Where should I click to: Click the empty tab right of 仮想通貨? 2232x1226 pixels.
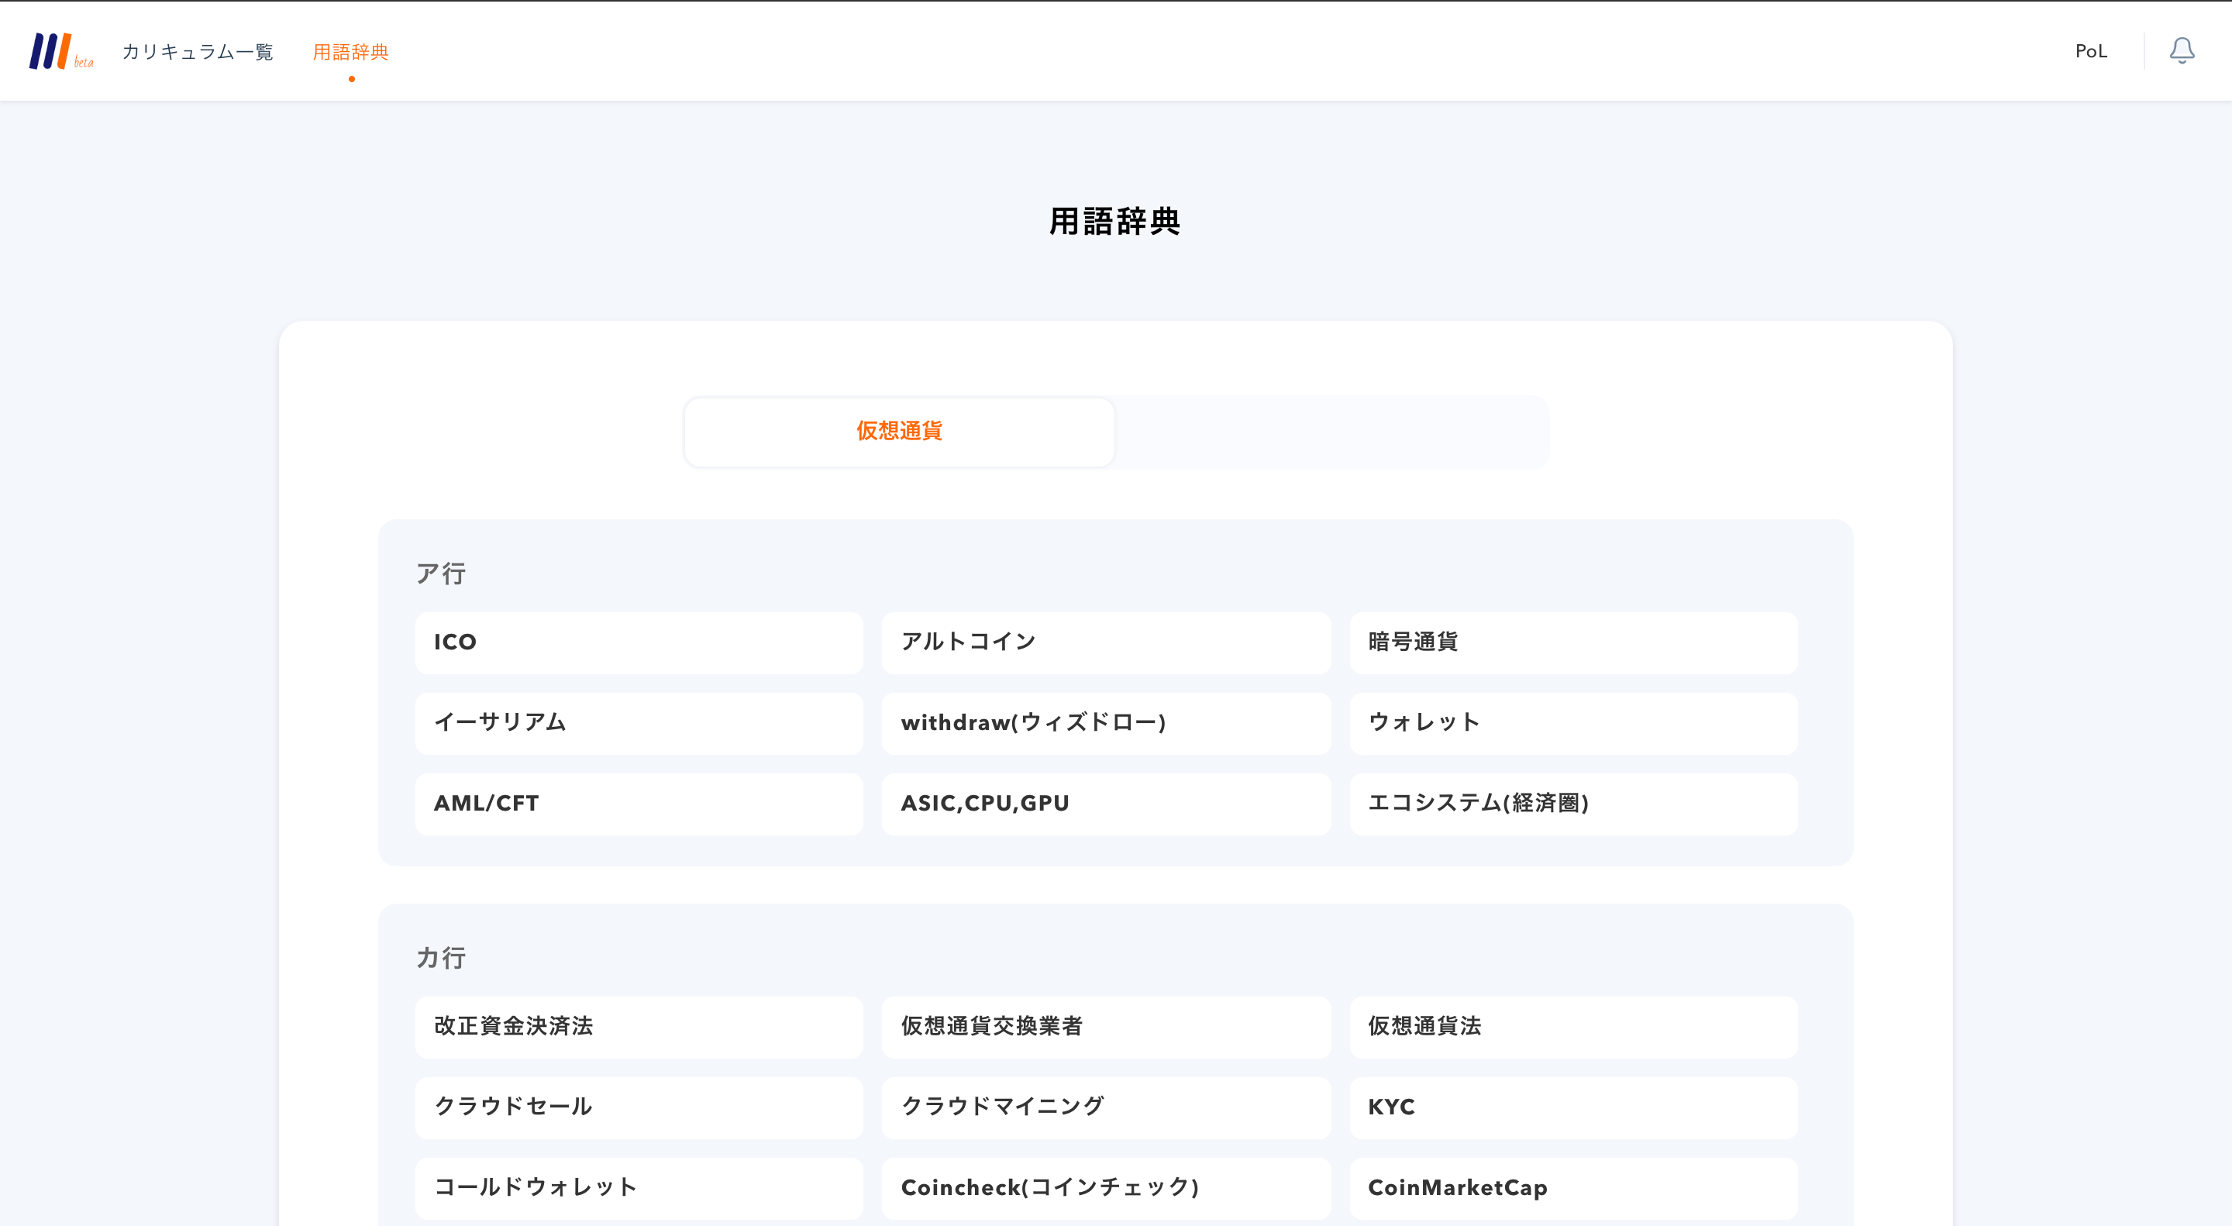[x=1331, y=432]
